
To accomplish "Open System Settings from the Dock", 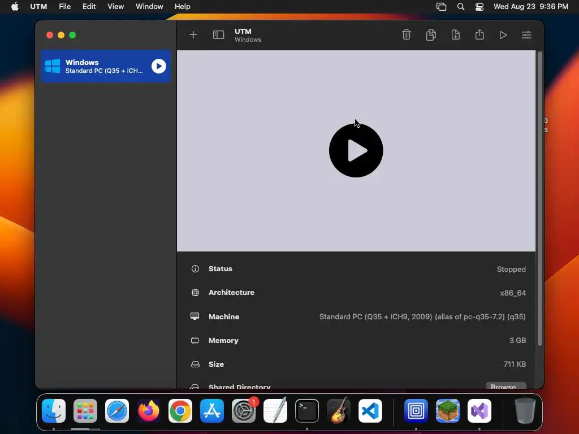I will (244, 411).
